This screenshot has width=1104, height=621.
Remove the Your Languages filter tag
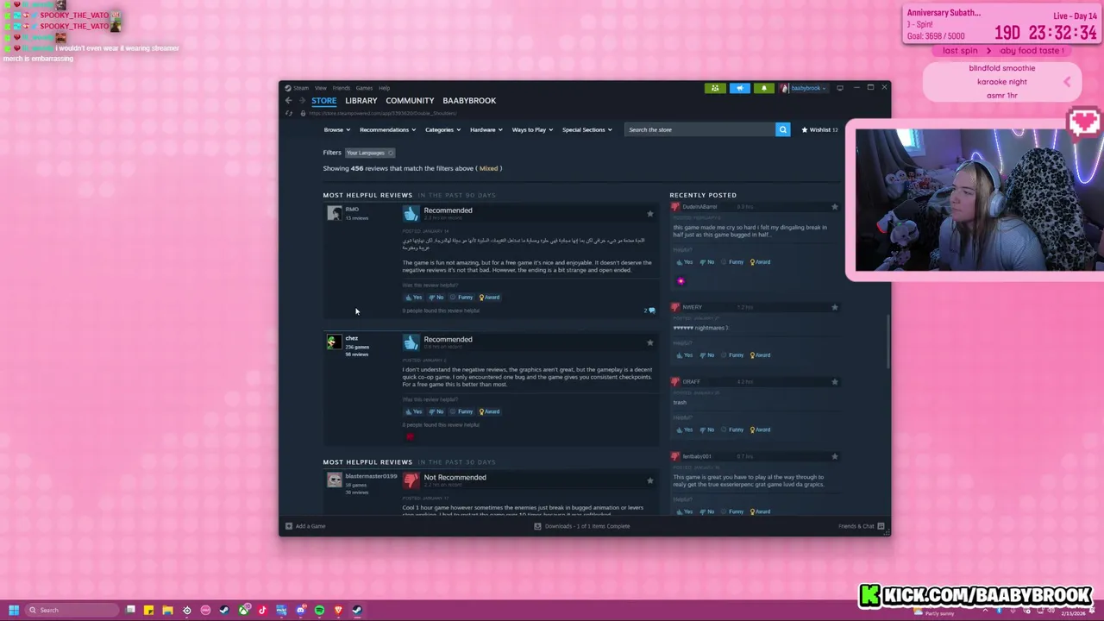tap(390, 153)
